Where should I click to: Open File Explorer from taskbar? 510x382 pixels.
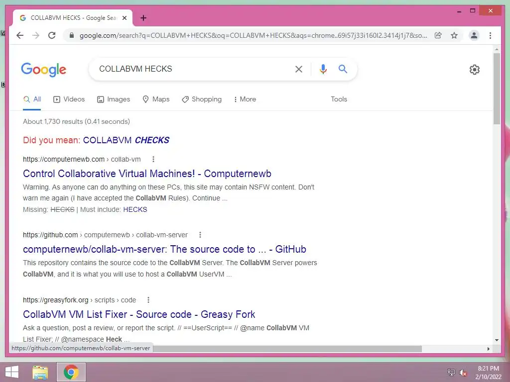(40, 372)
